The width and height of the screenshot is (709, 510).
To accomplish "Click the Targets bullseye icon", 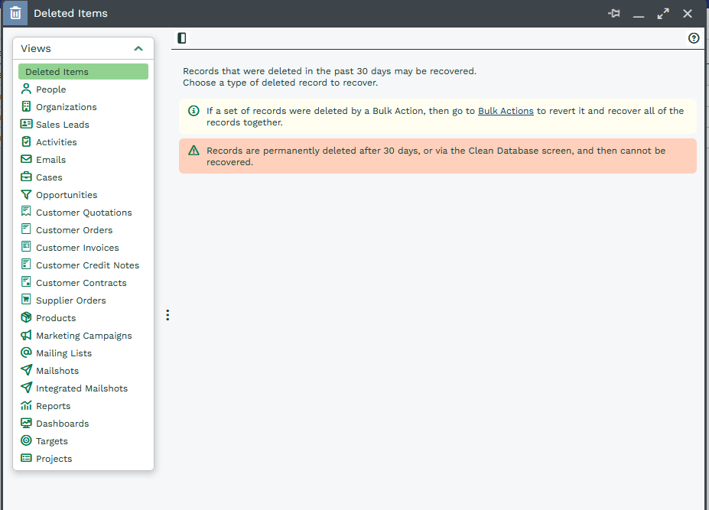I will [x=26, y=441].
